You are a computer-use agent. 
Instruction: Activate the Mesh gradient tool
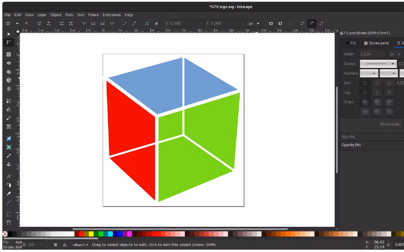click(9, 147)
